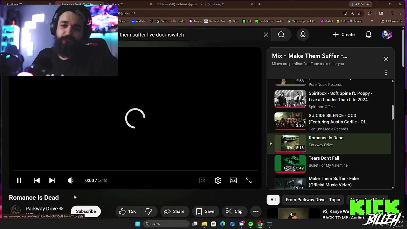Open the YouTube account avatar menu
This screenshot has width=407, height=229.
[387, 35]
